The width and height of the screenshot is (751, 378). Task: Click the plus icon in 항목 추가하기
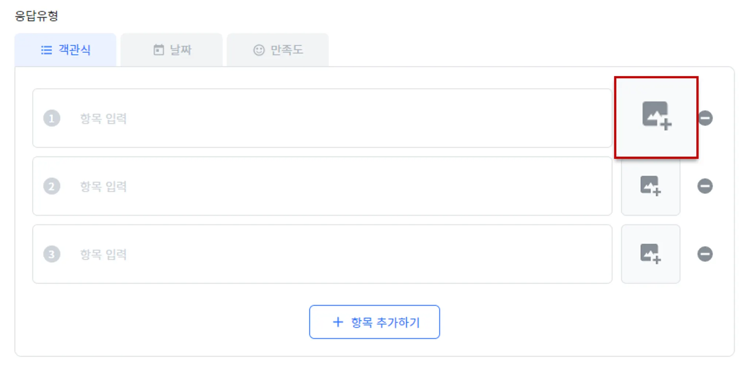338,322
